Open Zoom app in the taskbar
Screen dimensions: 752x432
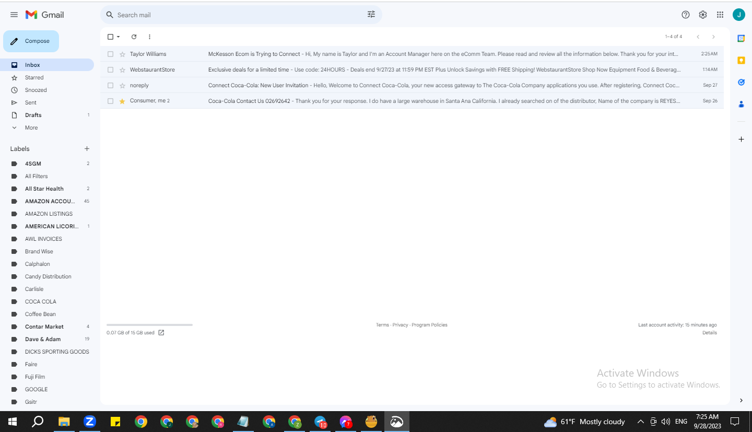coord(89,422)
